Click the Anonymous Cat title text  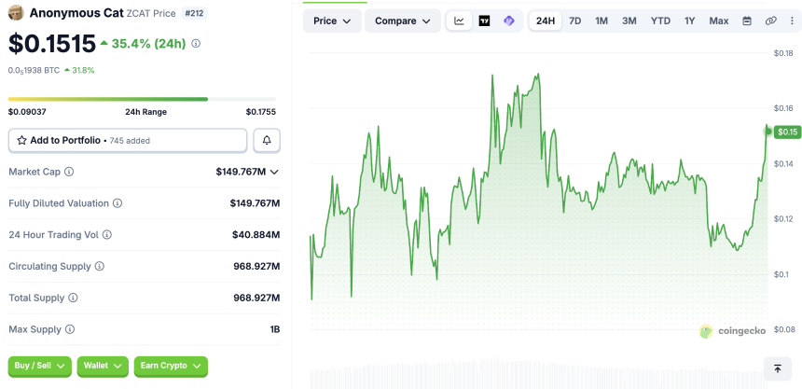click(x=76, y=13)
